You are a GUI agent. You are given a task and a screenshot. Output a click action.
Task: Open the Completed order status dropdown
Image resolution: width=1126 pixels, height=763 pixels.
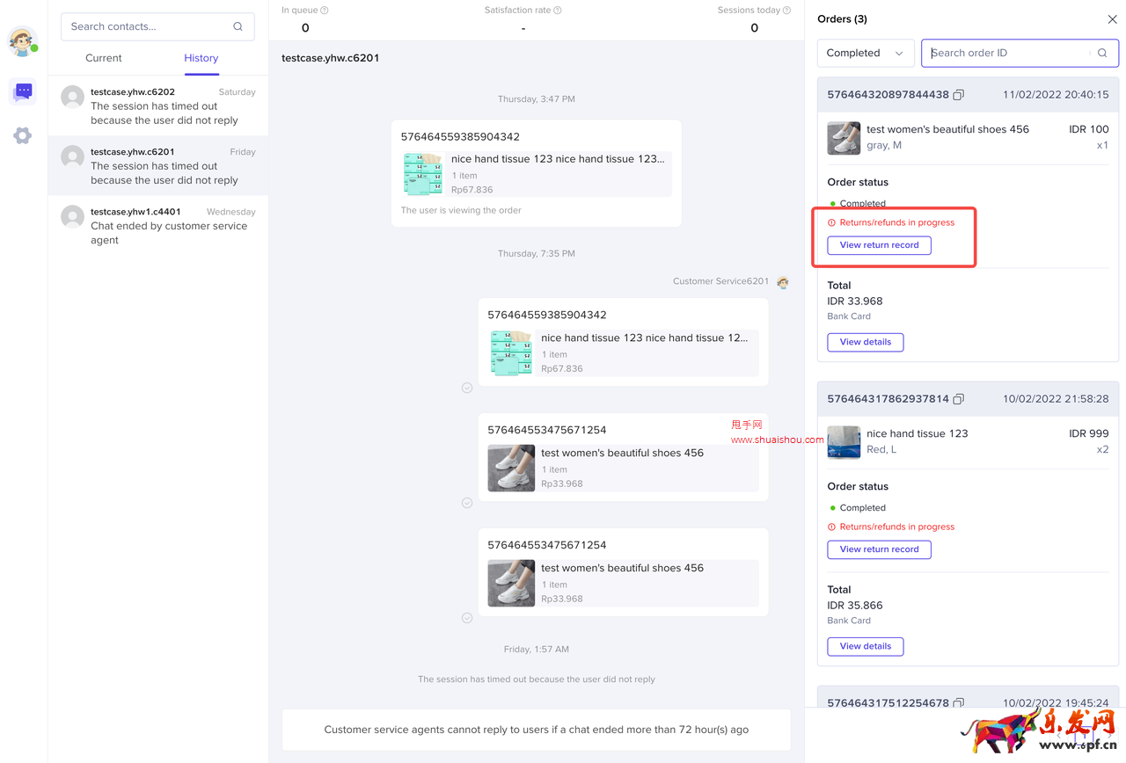click(x=865, y=53)
